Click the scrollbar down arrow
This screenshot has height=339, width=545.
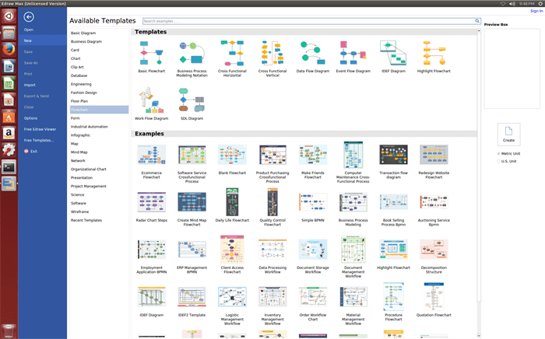pyautogui.click(x=479, y=336)
